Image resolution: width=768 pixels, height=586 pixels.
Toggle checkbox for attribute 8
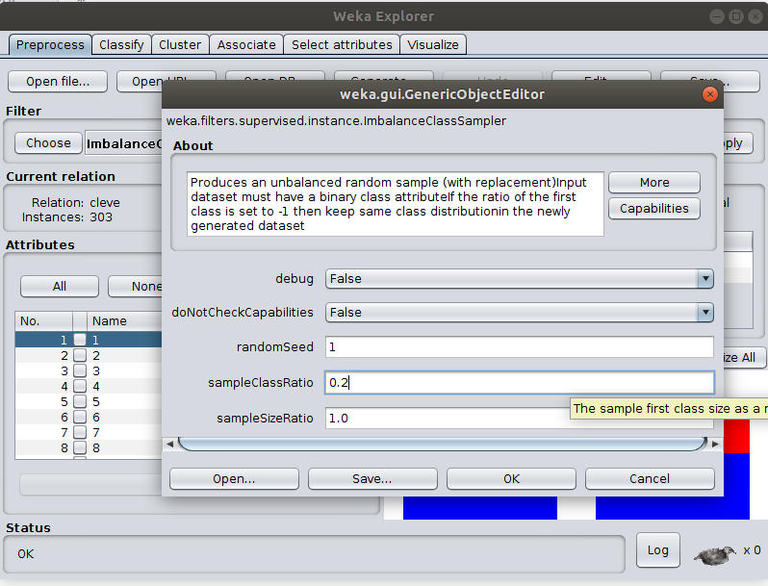pos(80,447)
